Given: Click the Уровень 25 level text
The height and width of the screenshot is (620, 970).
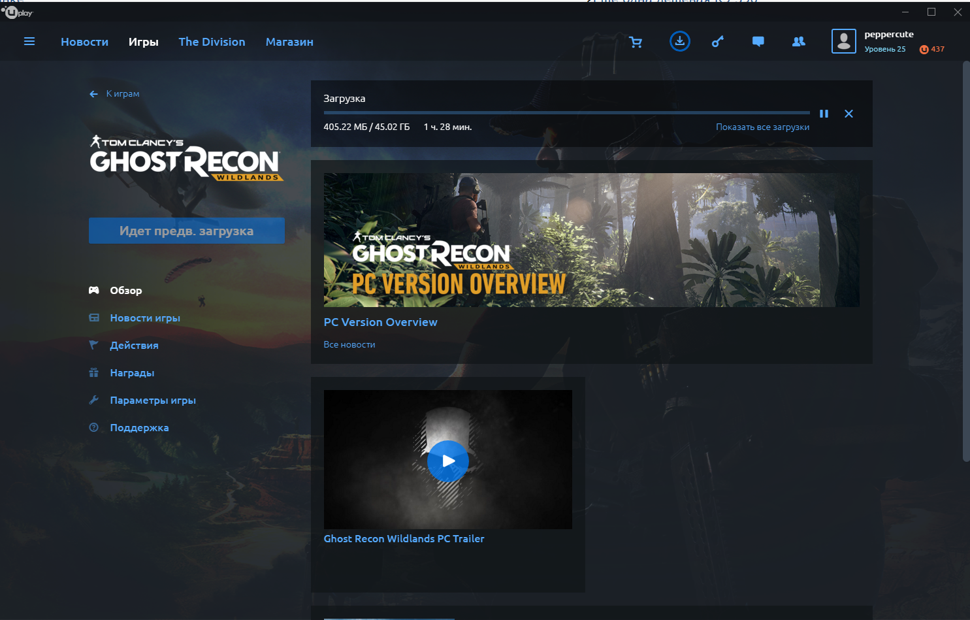Looking at the screenshot, I should (x=885, y=50).
